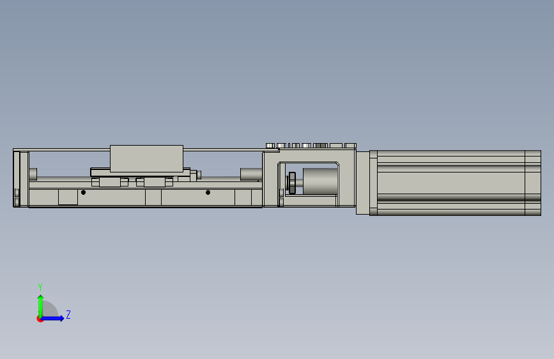Click the green Y axis arrow of the triad
This screenshot has width=554, height=359.
point(41,305)
